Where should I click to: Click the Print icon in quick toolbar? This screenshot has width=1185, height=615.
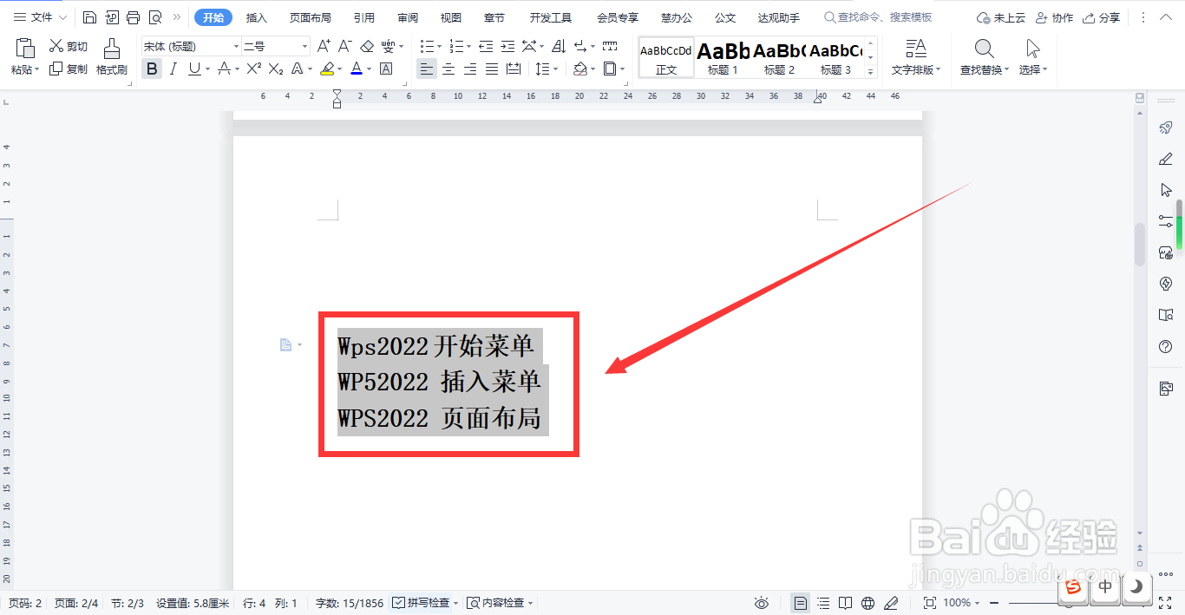point(133,17)
